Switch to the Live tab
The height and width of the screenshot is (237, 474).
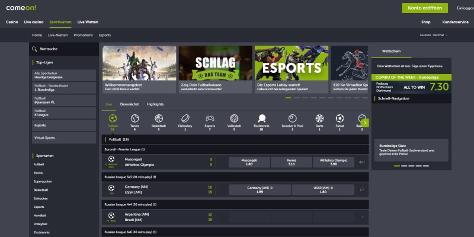[x=109, y=104]
